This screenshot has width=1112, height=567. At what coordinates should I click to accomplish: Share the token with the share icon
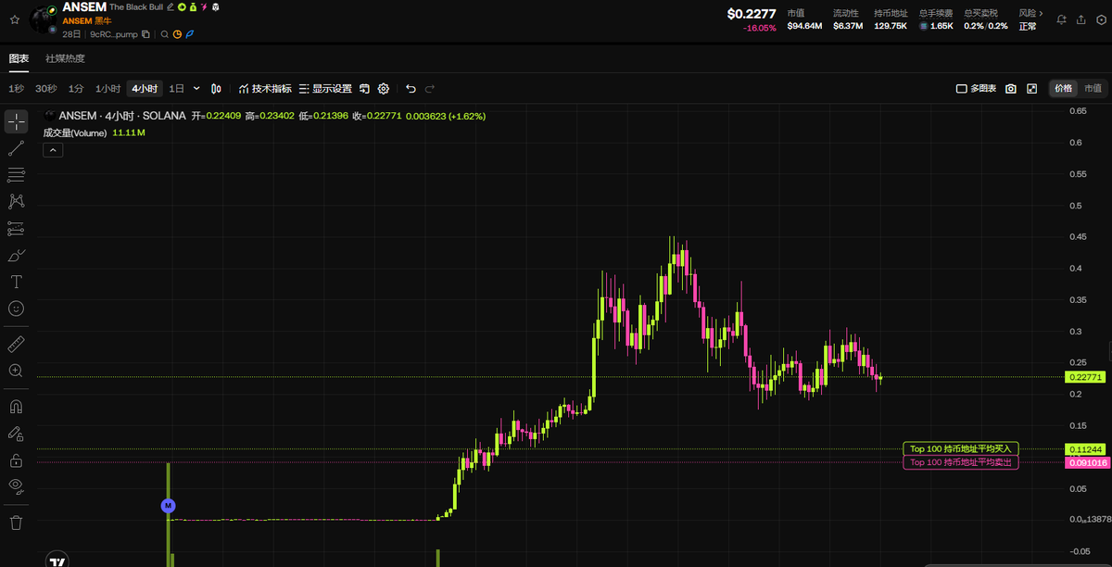[x=1080, y=19]
